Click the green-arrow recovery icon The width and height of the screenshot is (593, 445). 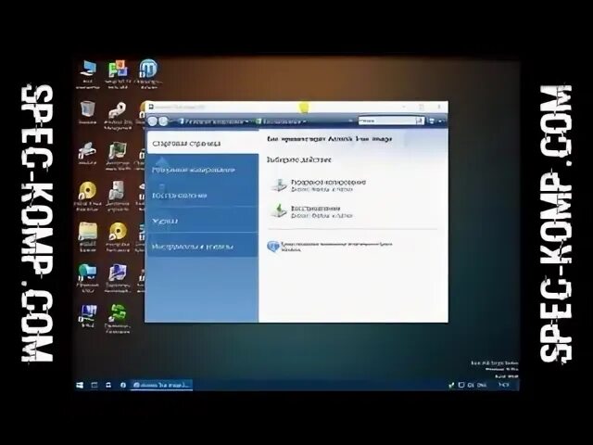point(280,211)
